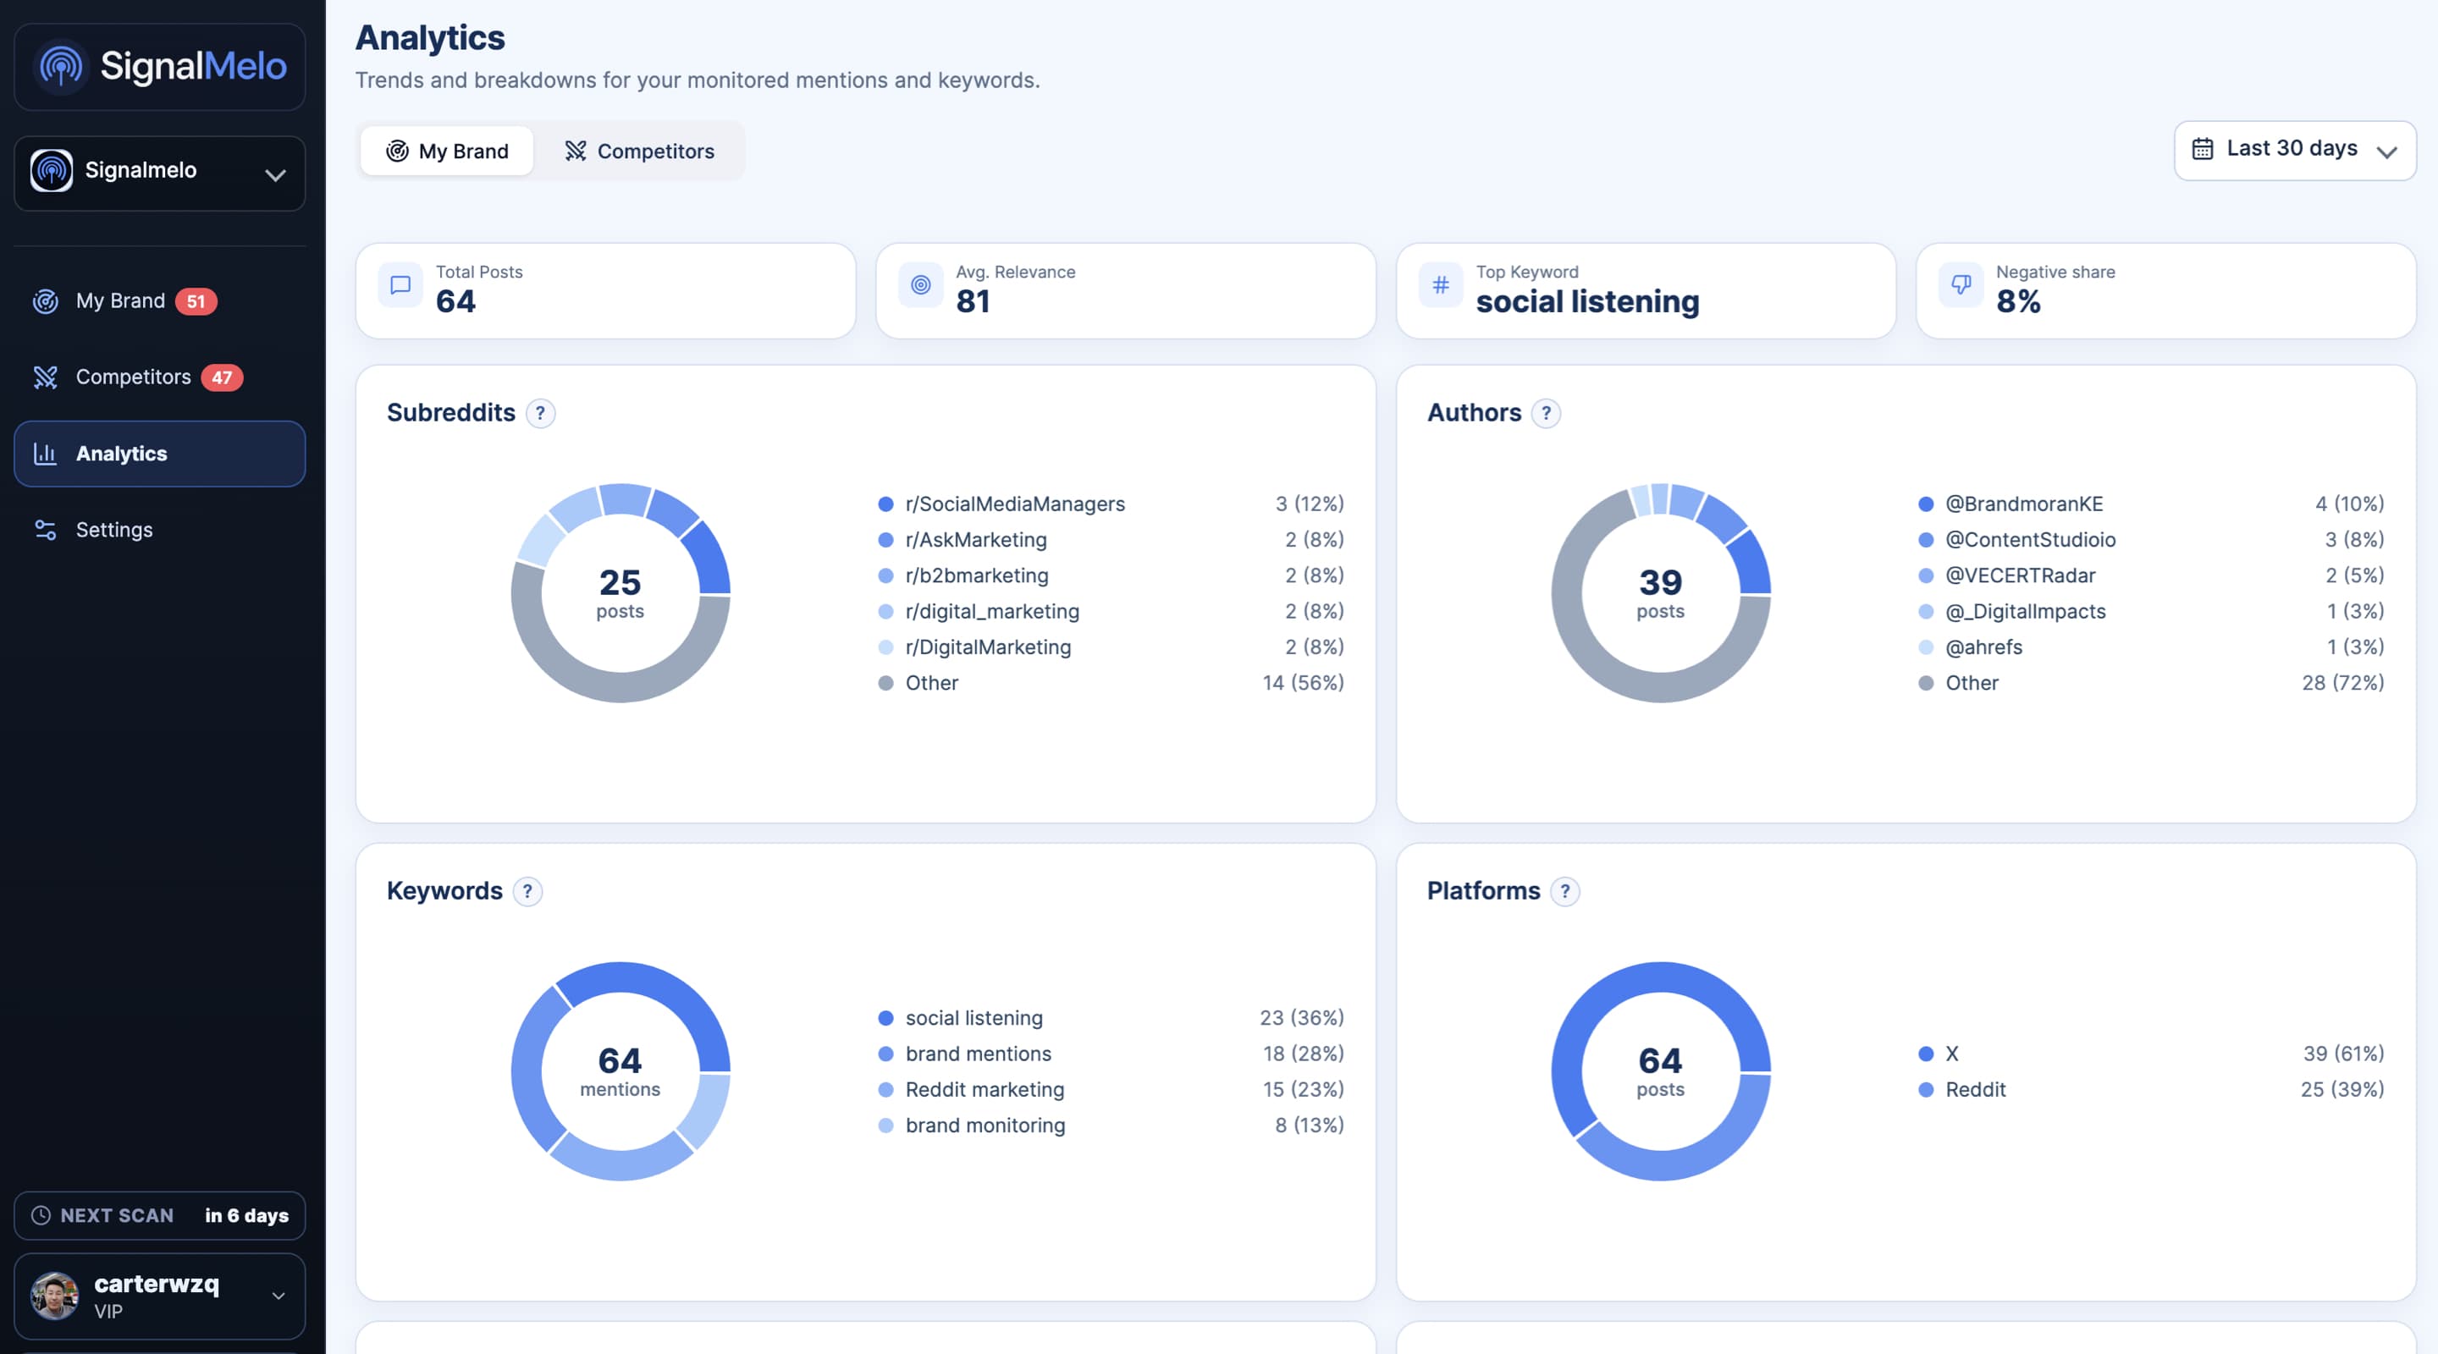Show help tooltip for Platforms
Image resolution: width=2438 pixels, height=1354 pixels.
click(x=1564, y=891)
